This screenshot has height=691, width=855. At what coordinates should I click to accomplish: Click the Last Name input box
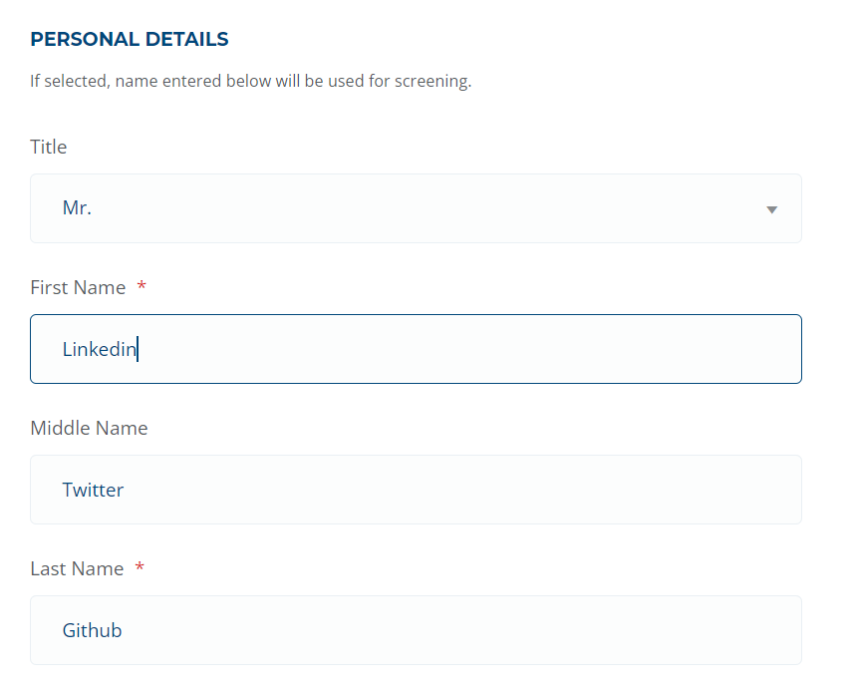point(416,630)
